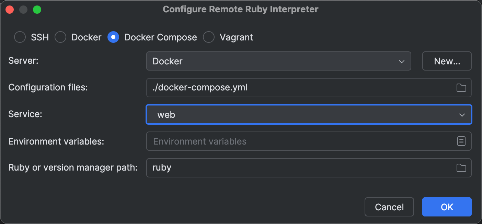The image size is (482, 224).
Task: Cancel the remote interpreter configuration
Action: click(x=389, y=207)
